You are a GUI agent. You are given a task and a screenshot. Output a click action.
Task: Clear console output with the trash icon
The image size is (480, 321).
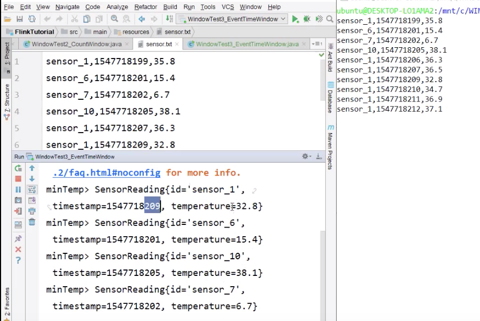[32, 222]
